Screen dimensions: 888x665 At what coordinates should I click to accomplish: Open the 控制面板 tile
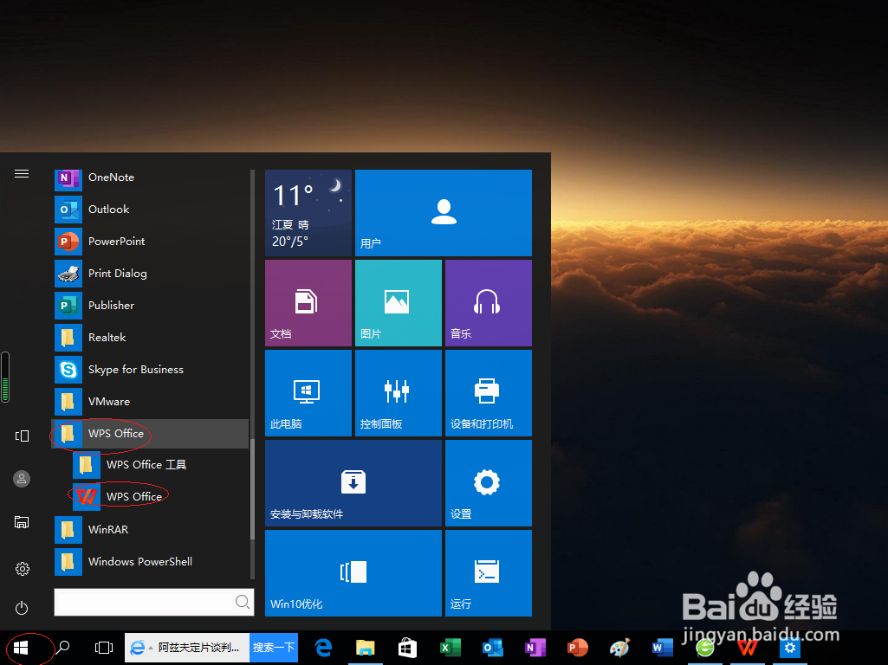[399, 393]
